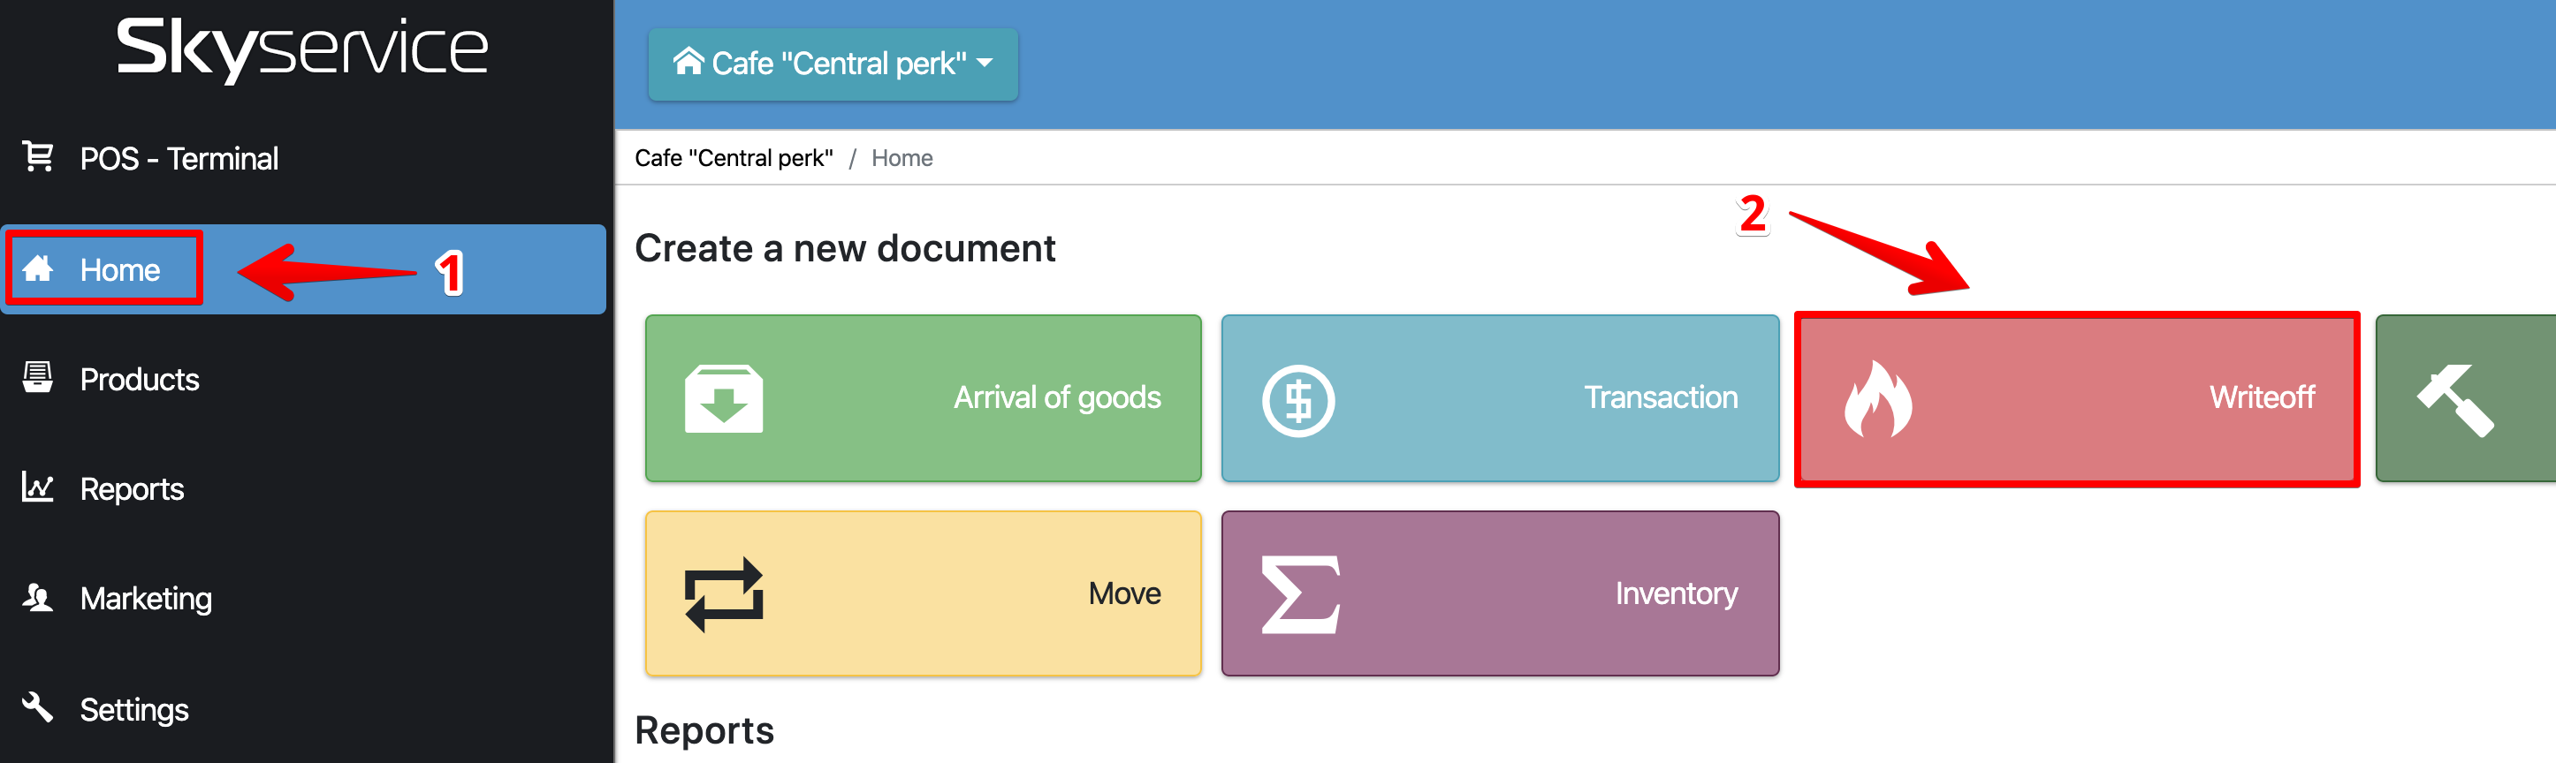Viewport: 2556px width, 763px height.
Task: Click the hammer icon on green tile
Action: pos(2454,399)
